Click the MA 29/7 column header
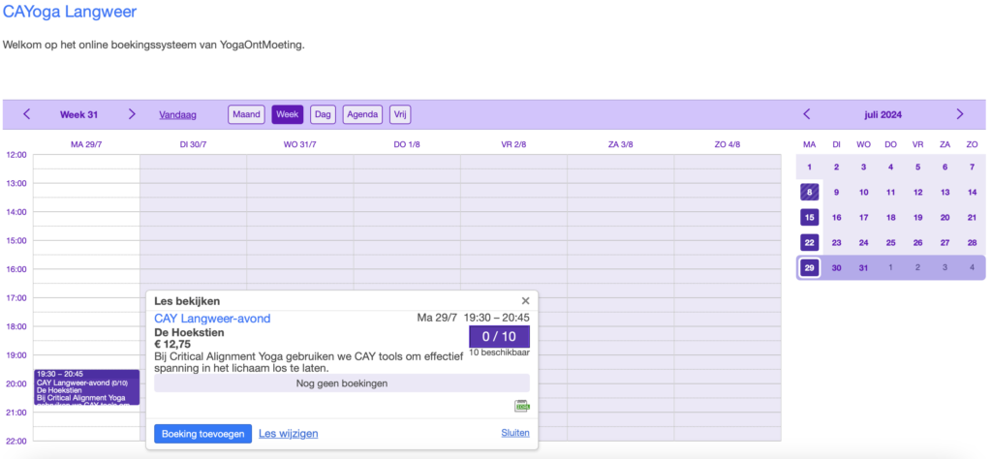Image resolution: width=992 pixels, height=459 pixels. click(86, 145)
